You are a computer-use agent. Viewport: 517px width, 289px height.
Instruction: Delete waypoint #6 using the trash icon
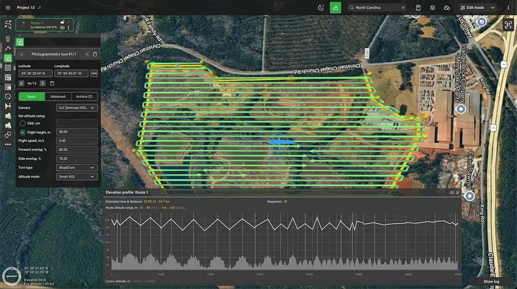(x=52, y=83)
